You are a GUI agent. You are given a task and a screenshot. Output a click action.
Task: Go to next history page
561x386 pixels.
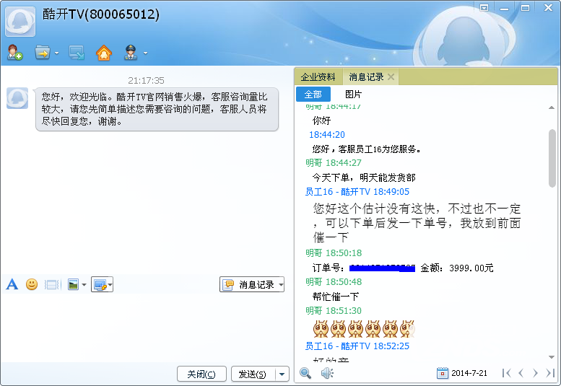[535, 373]
